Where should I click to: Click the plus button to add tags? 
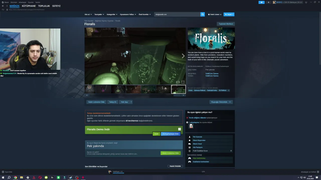coord(228,90)
